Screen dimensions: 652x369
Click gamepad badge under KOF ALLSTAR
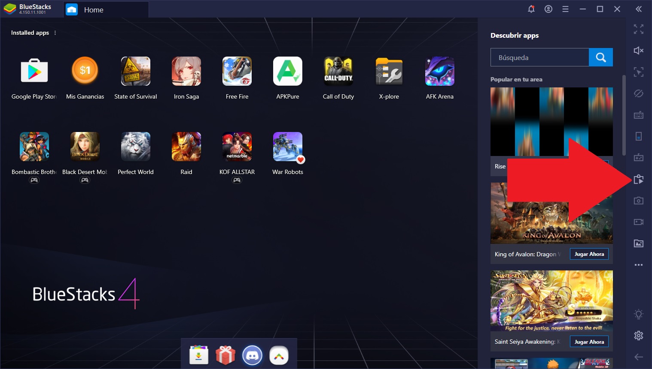coord(237,180)
